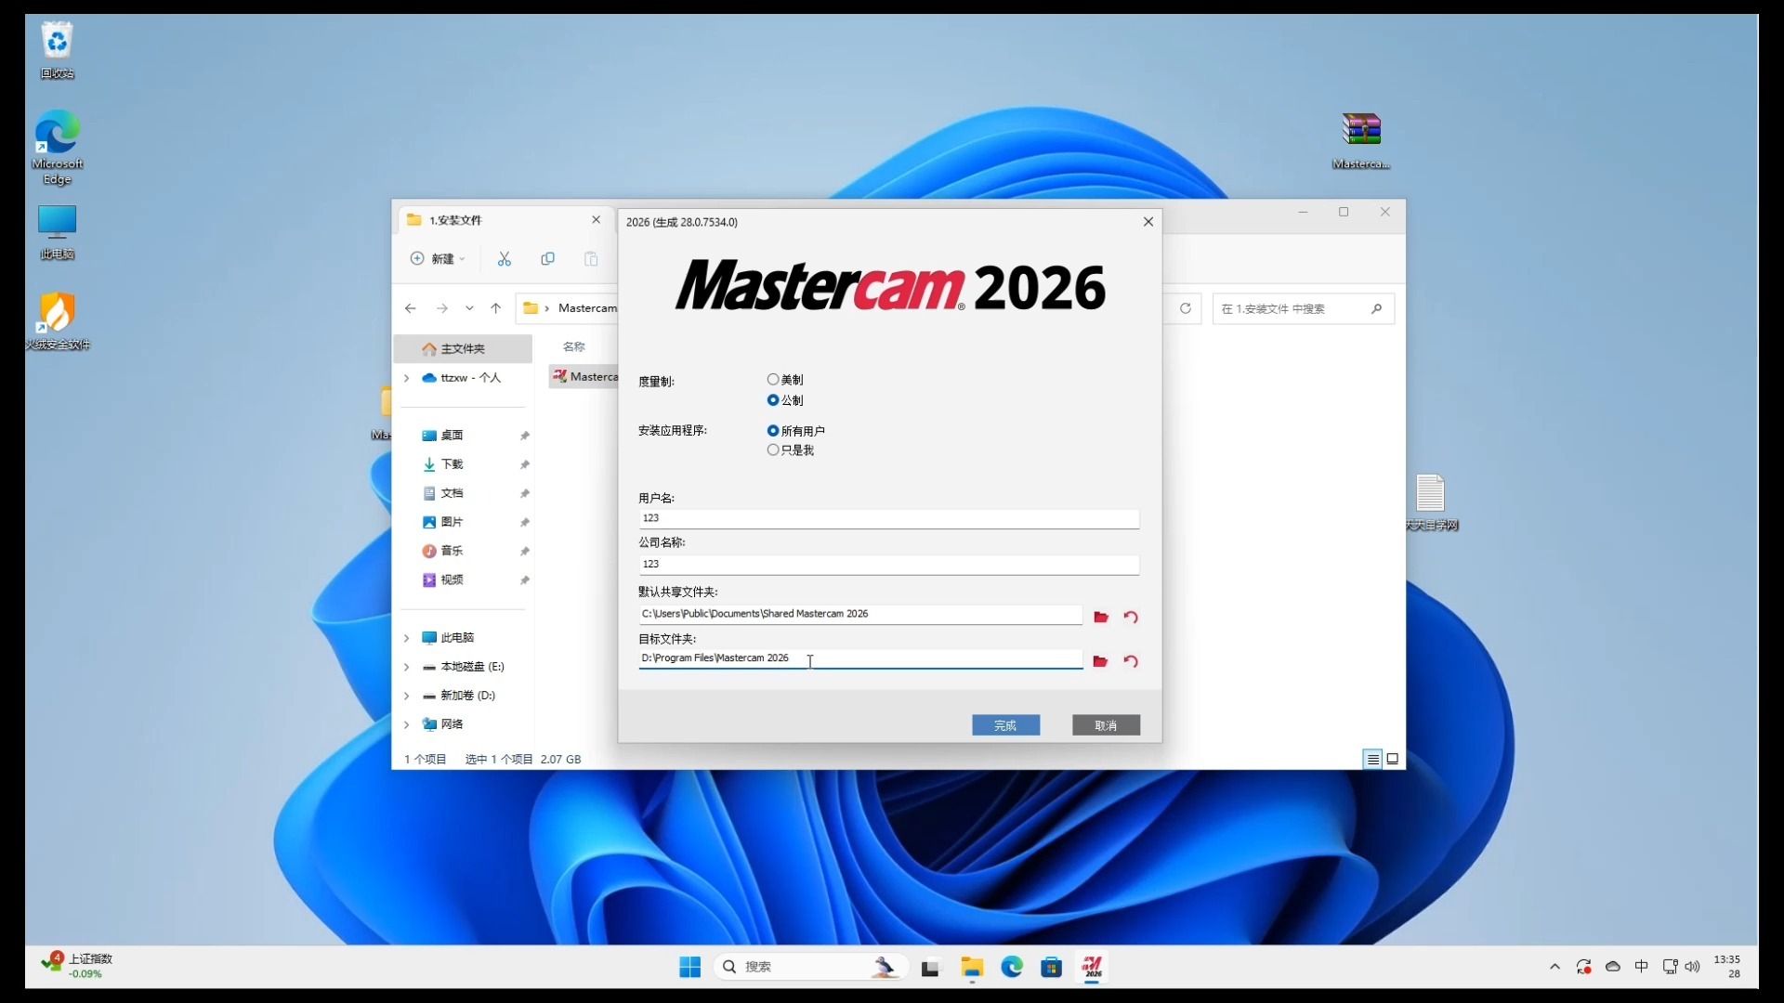Click the 公司名称 input field

coord(888,565)
